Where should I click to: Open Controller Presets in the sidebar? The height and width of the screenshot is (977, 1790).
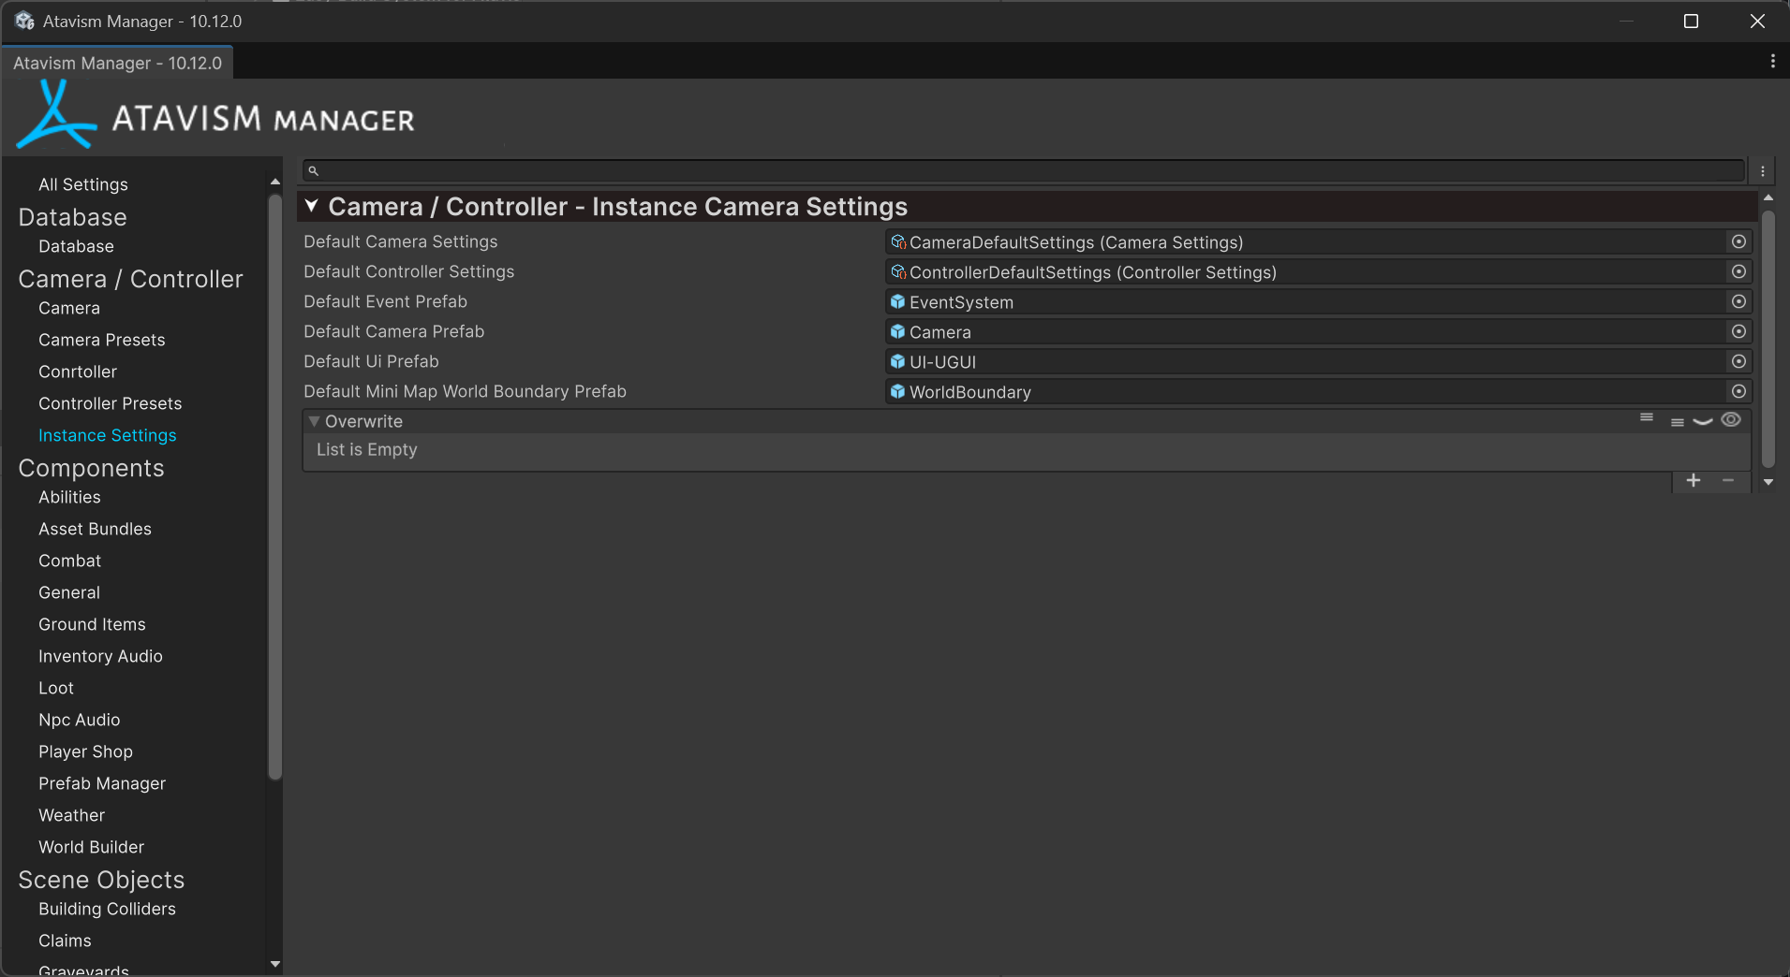click(111, 403)
